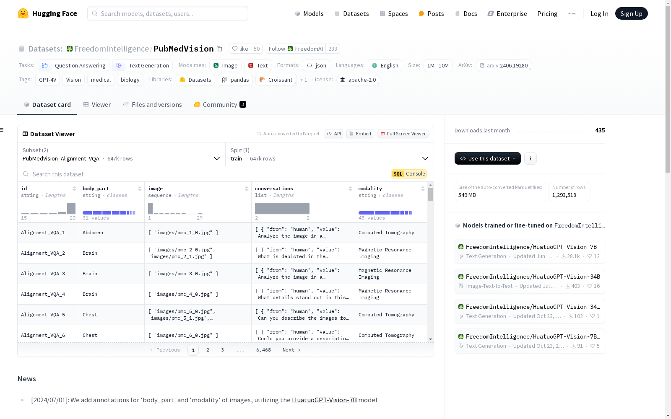This screenshot has width=671, height=419.
Task: Open Full Screen Viewer
Action: click(403, 134)
